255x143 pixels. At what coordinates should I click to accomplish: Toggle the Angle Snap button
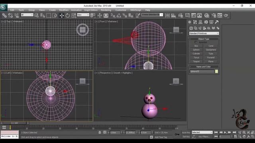pyautogui.click(x=119, y=15)
